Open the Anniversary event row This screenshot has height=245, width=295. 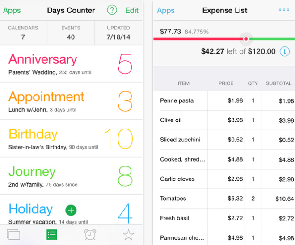coord(72,64)
